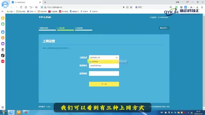Click the browser forward arrow
Image resolution: width=205 pixels, height=115 pixels.
click(x=16, y=7)
